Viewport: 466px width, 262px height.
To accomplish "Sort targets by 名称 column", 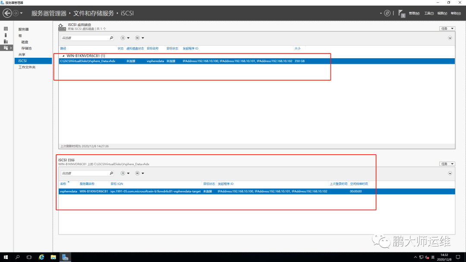I will (63, 184).
